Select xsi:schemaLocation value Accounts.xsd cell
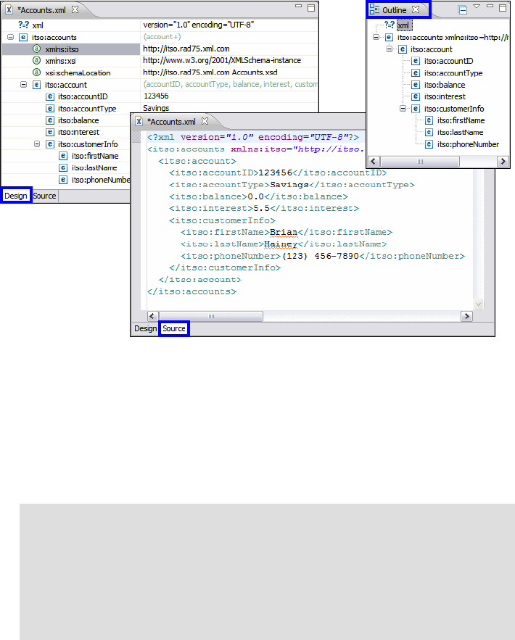The height and width of the screenshot is (640, 515). [229, 72]
